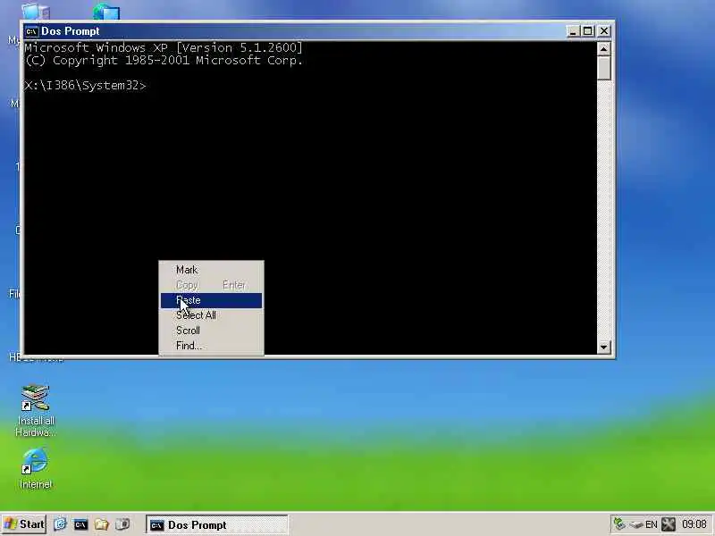Click the vertical scrollbar thumb
715x536 pixels.
coord(603,69)
